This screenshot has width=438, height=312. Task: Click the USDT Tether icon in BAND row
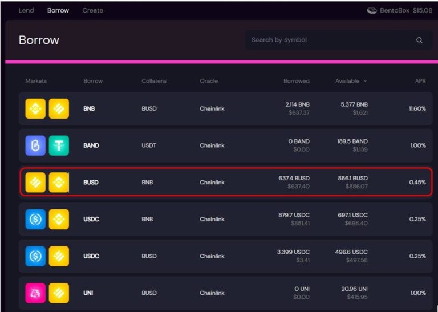click(59, 145)
